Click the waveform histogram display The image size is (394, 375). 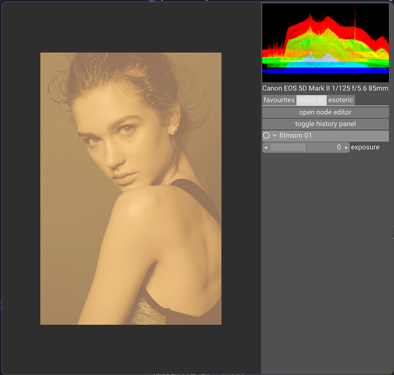325,43
